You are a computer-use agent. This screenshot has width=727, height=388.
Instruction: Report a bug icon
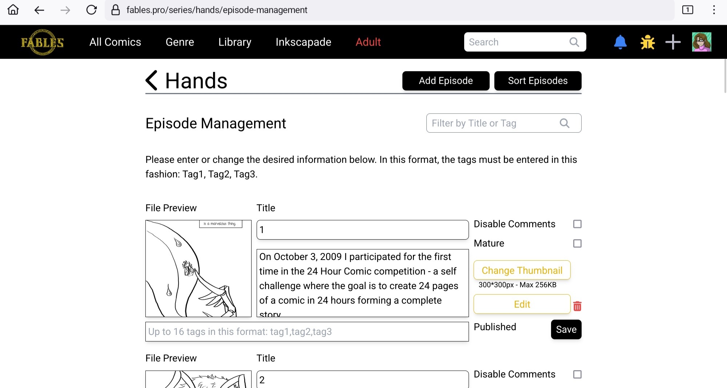(647, 42)
